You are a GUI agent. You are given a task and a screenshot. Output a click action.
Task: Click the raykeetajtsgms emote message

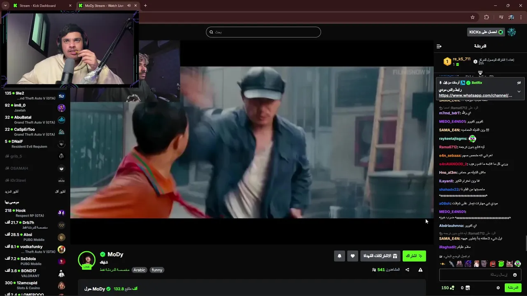[472, 139]
